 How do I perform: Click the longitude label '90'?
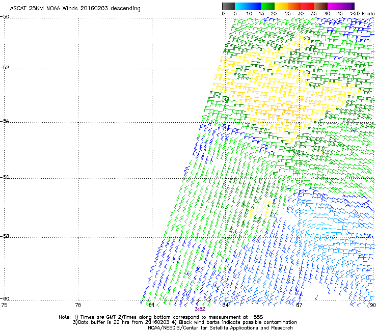pyautogui.click(x=373, y=305)
